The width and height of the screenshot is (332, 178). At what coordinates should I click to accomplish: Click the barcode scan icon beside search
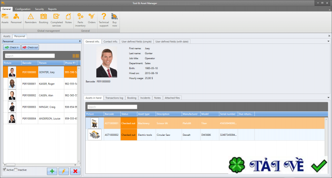pos(76,55)
